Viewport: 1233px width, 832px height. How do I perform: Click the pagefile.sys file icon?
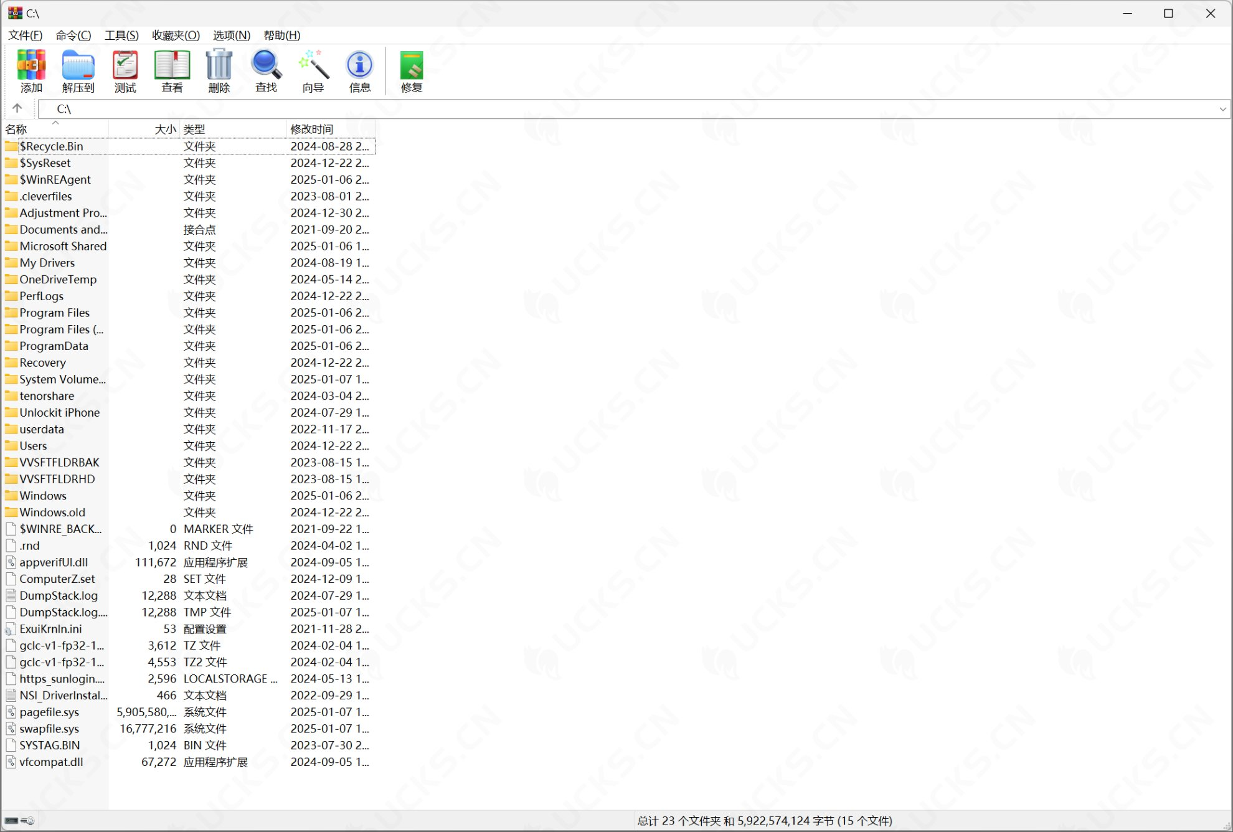pos(11,712)
